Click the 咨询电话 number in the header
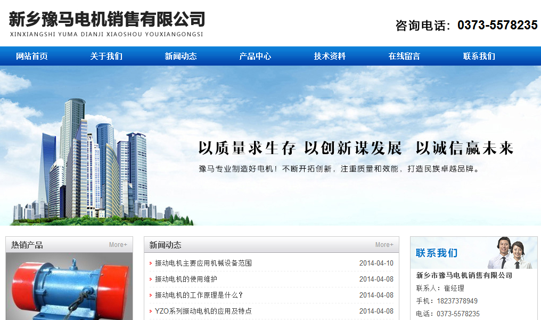This screenshot has height=320, width=541. 497,25
